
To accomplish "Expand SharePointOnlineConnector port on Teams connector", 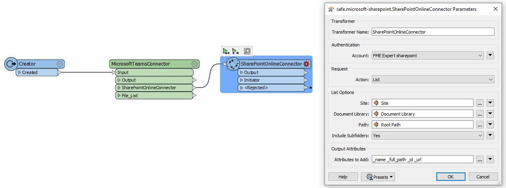I will (119, 88).
